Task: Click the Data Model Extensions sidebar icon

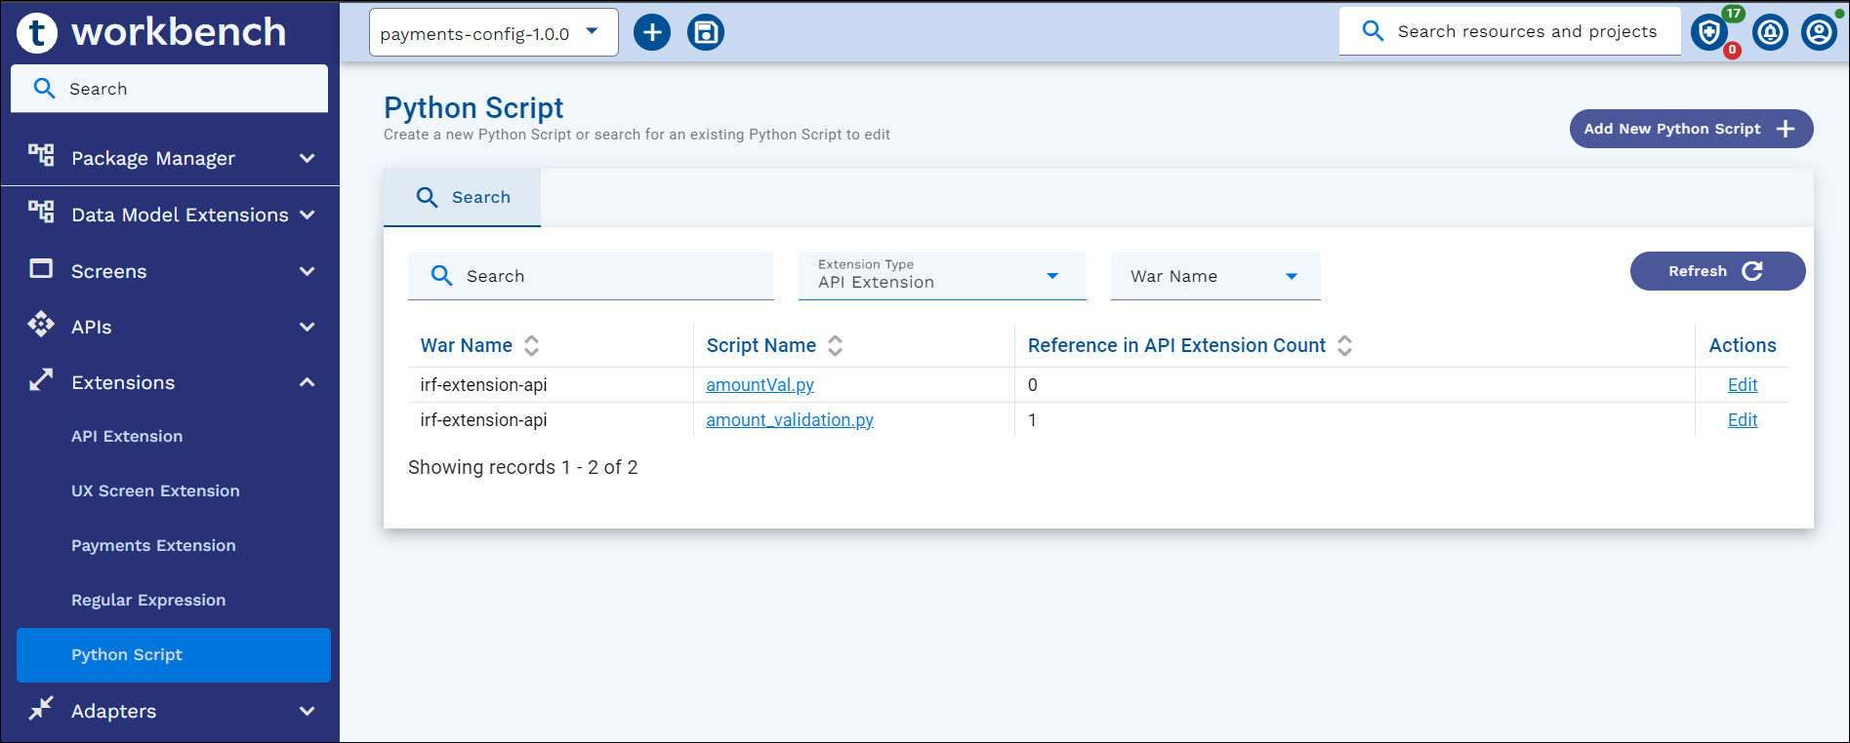Action: (x=41, y=212)
